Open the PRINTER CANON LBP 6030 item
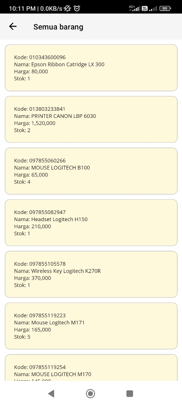 tap(91, 119)
